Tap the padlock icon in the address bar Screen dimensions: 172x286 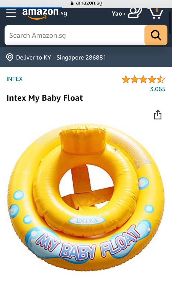coord(72,3)
